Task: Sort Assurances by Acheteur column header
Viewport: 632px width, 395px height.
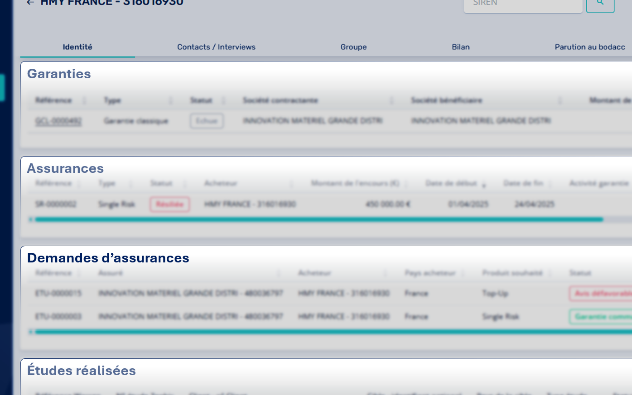Action: (x=221, y=183)
